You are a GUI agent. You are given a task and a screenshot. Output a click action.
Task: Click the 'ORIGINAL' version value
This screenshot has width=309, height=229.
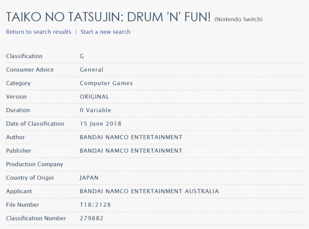(x=94, y=97)
